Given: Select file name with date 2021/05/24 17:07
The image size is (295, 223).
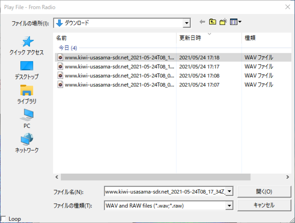Looking at the screenshot, I should click(x=119, y=85).
